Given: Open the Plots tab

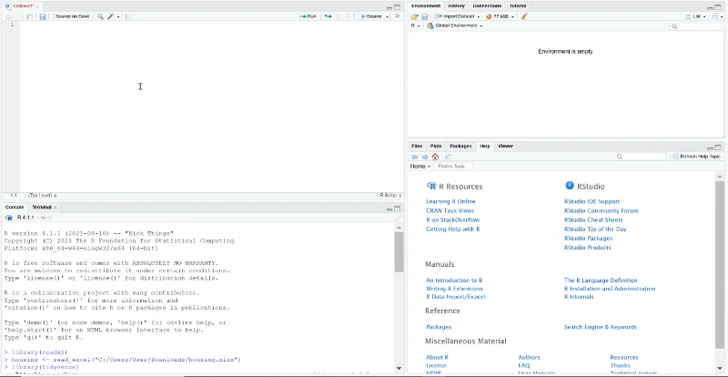Looking at the screenshot, I should point(436,146).
